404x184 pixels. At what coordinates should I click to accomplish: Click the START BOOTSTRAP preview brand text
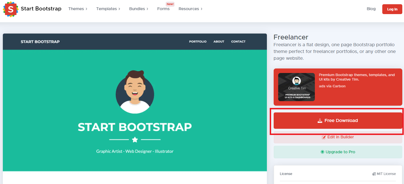(40, 42)
